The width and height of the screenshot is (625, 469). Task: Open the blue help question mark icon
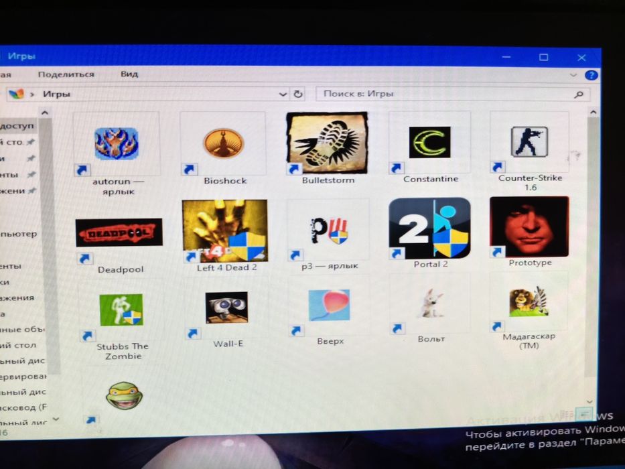pos(592,75)
